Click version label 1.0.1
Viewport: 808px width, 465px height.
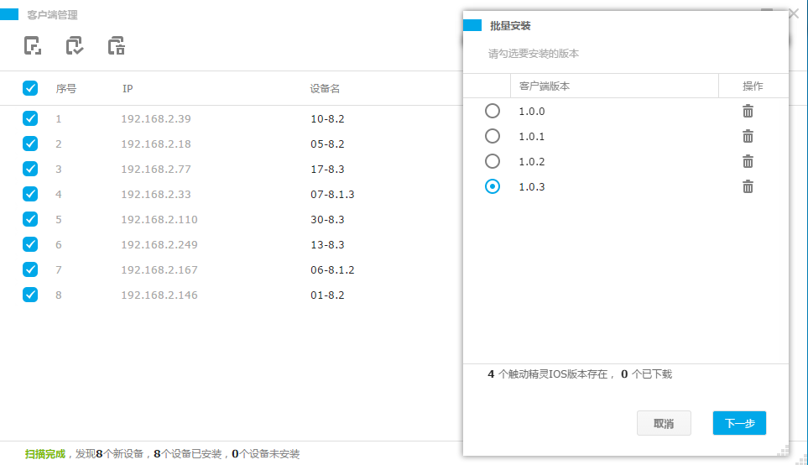(x=532, y=137)
